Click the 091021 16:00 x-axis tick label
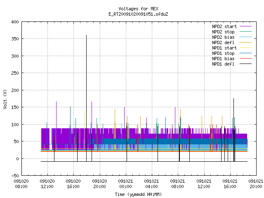Screen dimensions: 264x198 230,184
